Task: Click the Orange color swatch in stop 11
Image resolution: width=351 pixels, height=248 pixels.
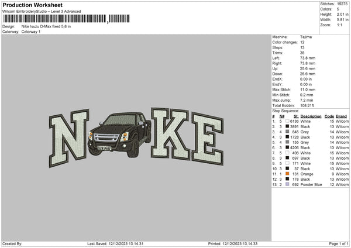Action: pyautogui.click(x=287, y=174)
